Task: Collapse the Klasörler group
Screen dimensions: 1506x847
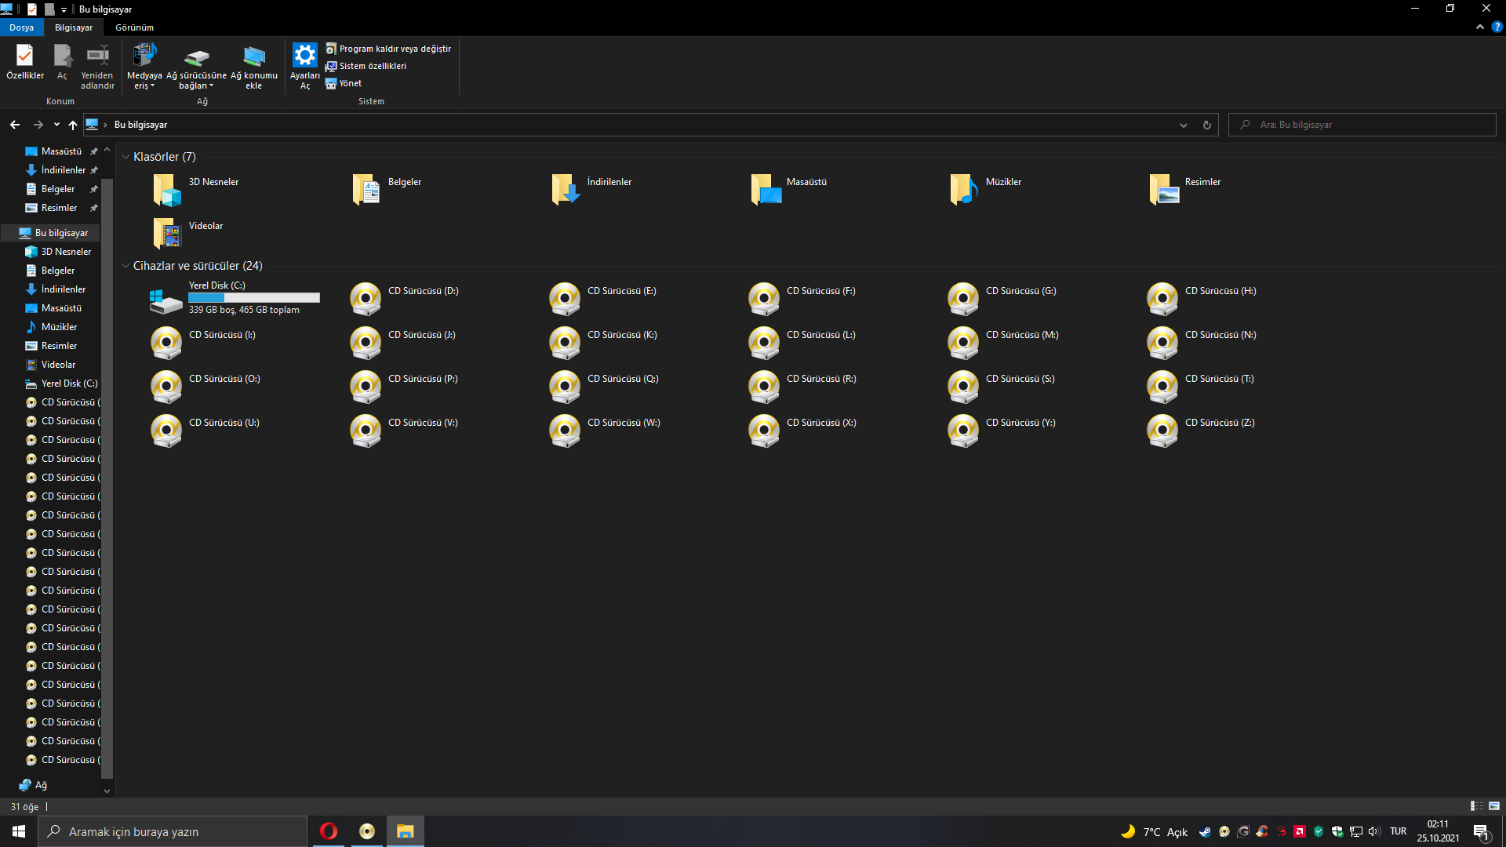Action: (x=125, y=157)
